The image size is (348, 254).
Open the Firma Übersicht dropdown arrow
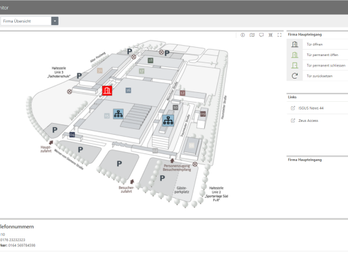tap(55, 21)
